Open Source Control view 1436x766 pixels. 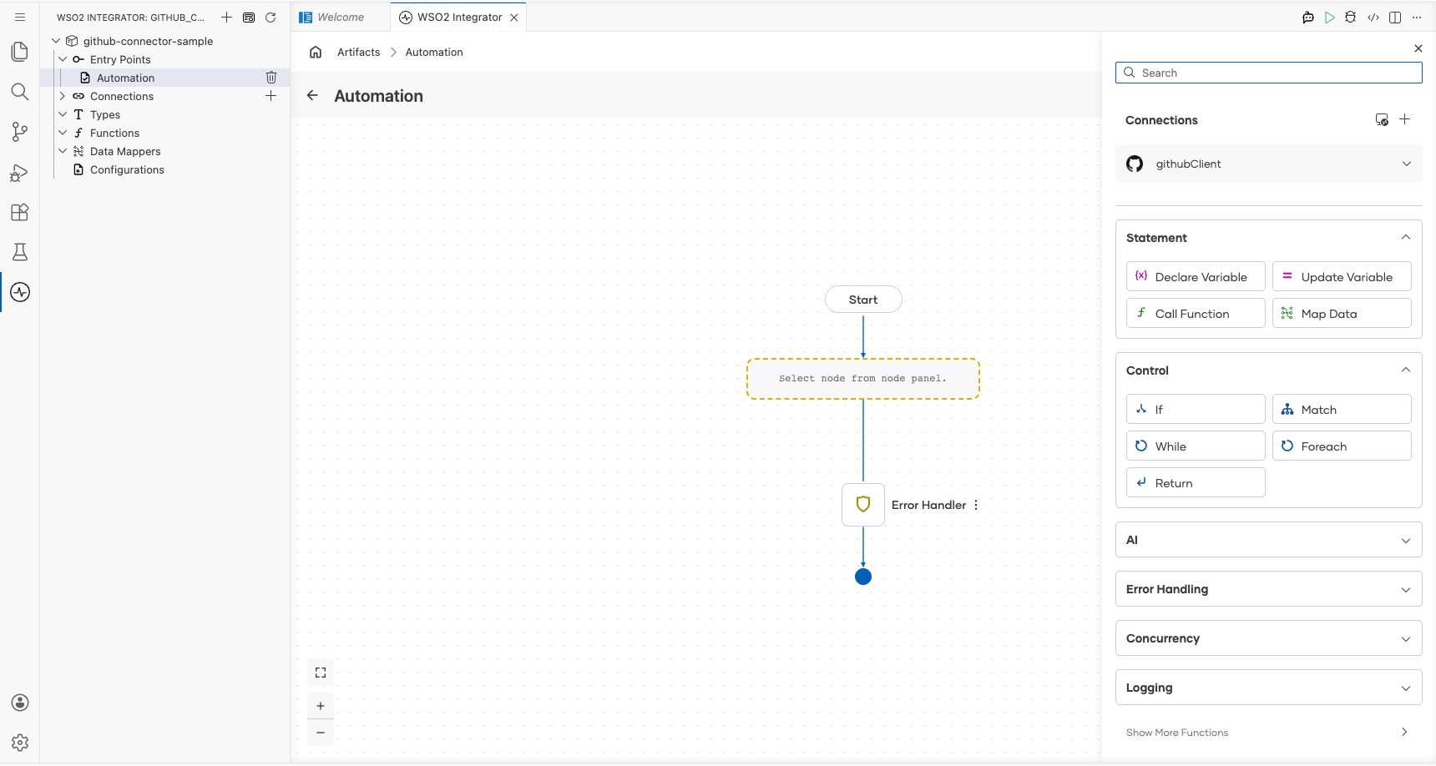tap(20, 132)
